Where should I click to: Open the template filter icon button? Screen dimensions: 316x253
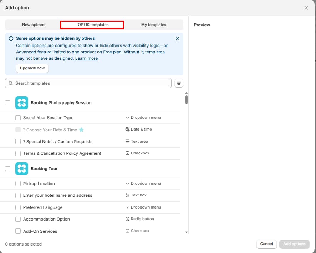coord(179,83)
